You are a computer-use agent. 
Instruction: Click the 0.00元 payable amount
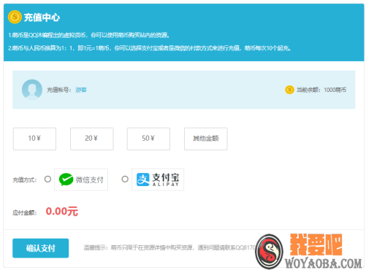pos(62,211)
